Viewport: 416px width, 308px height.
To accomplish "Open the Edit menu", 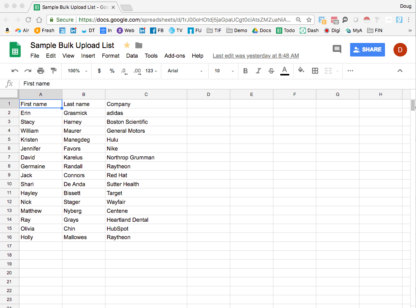I will [51, 56].
